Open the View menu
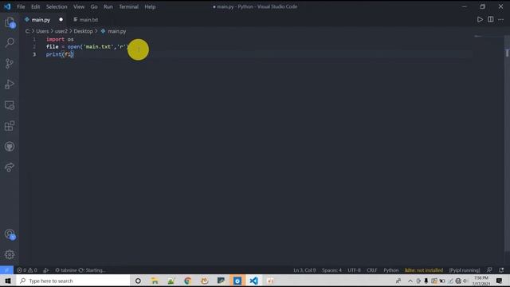 pos(79,6)
